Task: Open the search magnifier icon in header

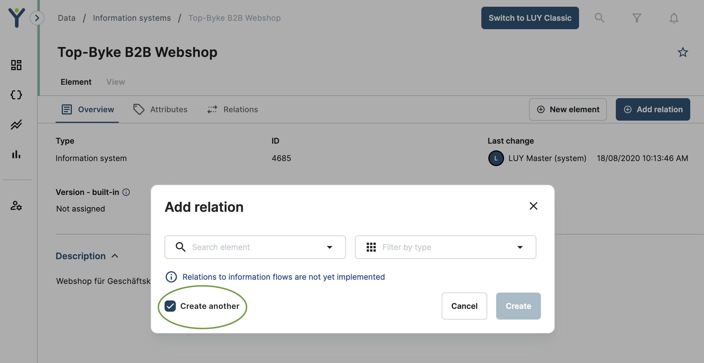Action: point(599,18)
